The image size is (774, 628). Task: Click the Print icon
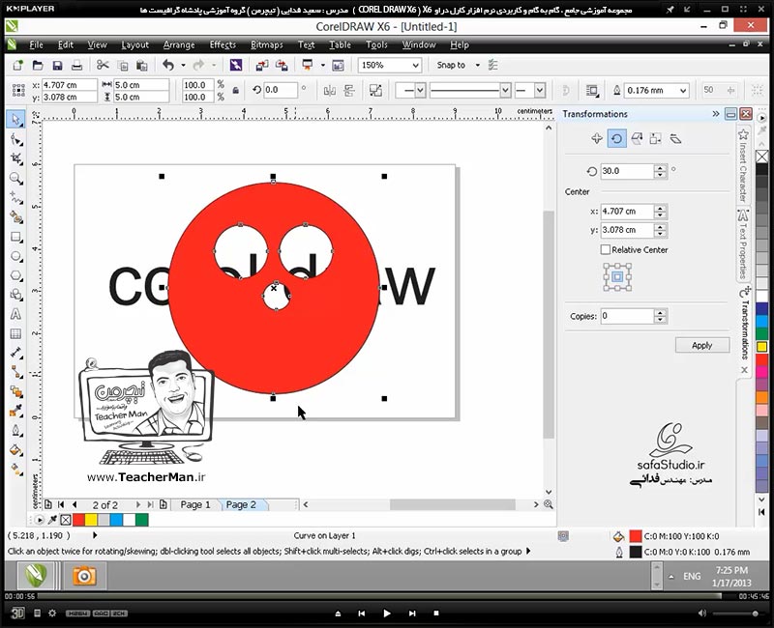pos(77,65)
